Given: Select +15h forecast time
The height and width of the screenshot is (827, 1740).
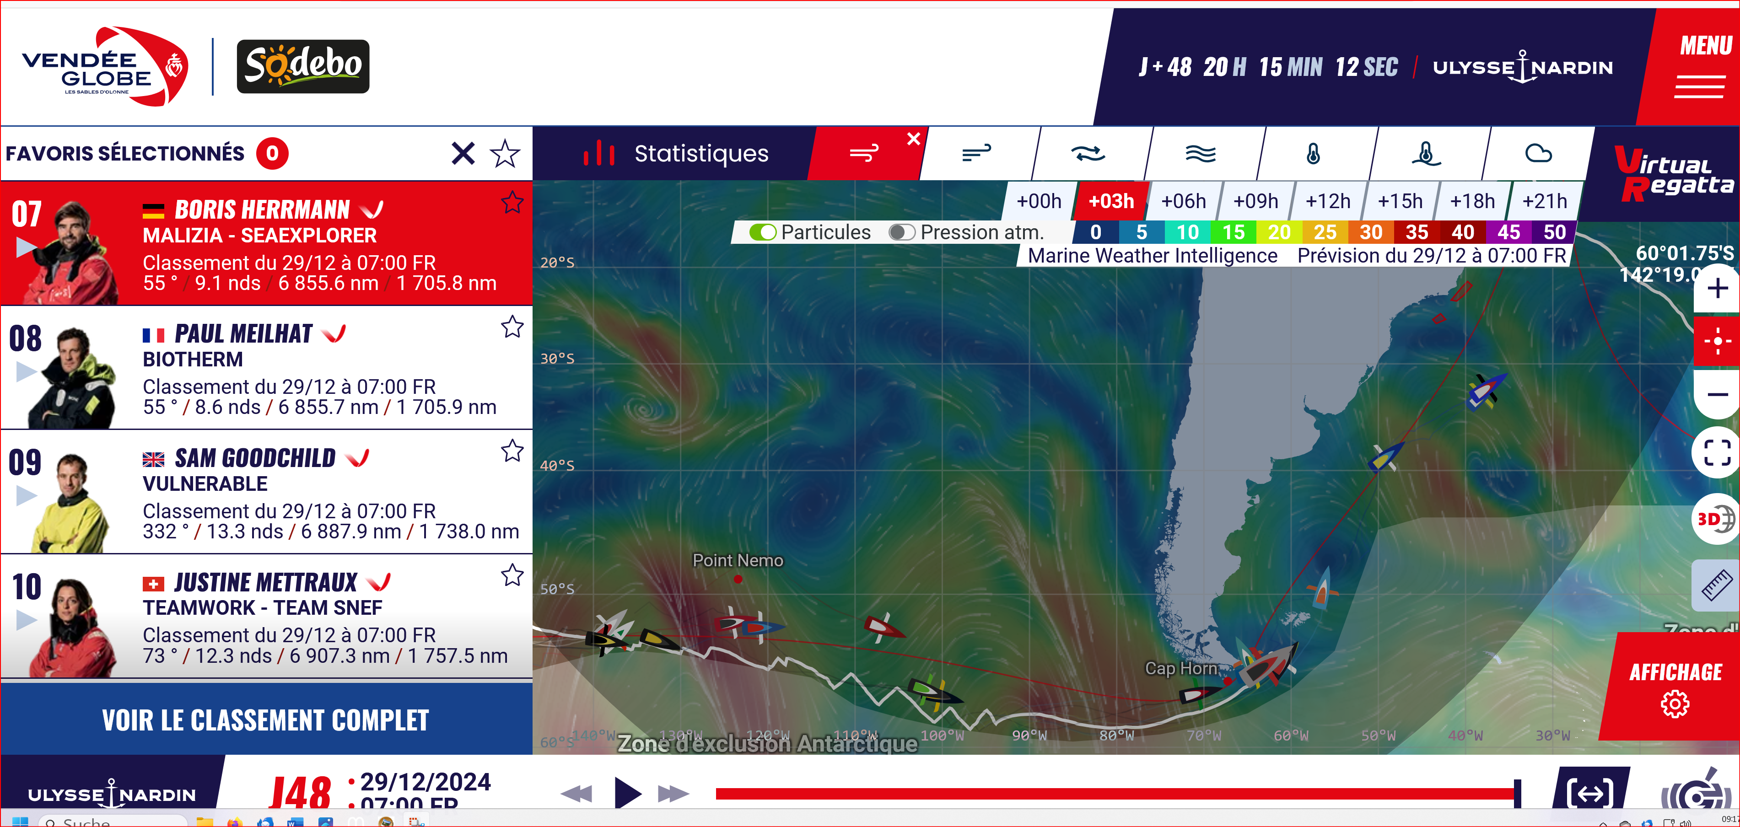Looking at the screenshot, I should click(x=1400, y=201).
